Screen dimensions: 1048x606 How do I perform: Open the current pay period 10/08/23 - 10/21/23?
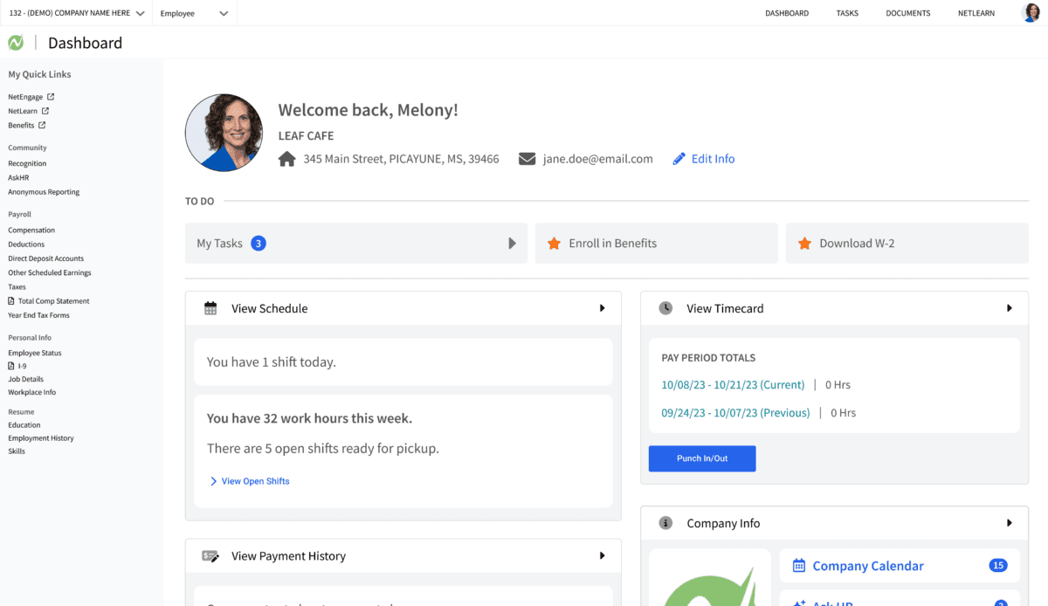point(732,385)
